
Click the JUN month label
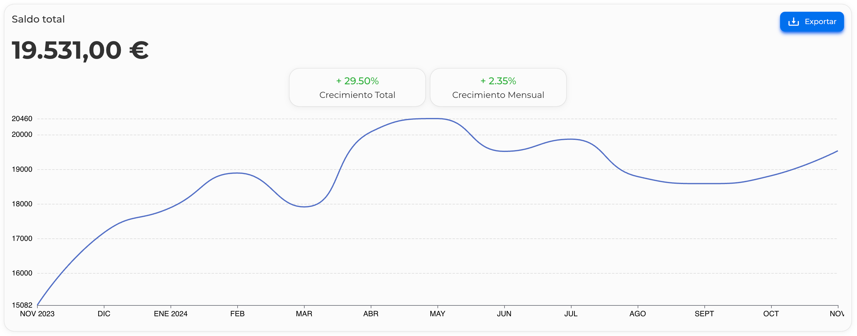pyautogui.click(x=504, y=314)
